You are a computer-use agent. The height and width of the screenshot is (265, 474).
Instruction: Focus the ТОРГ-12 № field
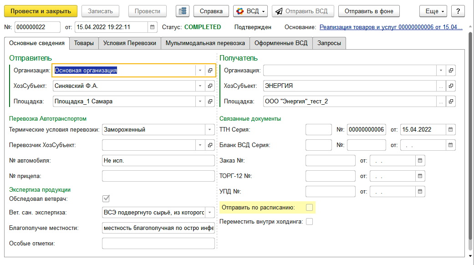pos(331,176)
